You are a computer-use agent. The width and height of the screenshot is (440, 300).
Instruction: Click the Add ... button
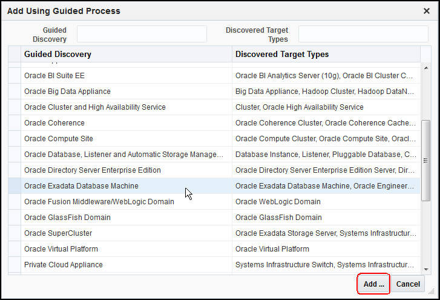[x=373, y=284]
